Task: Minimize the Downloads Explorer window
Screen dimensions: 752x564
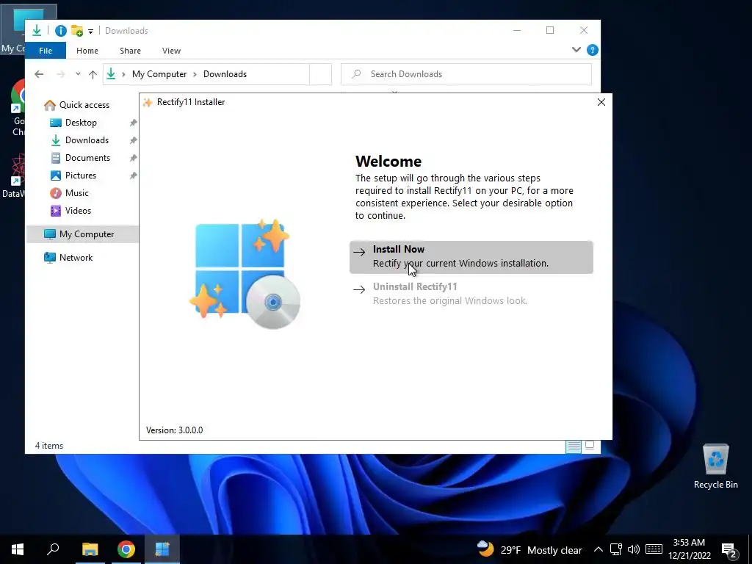Action: coord(516,30)
